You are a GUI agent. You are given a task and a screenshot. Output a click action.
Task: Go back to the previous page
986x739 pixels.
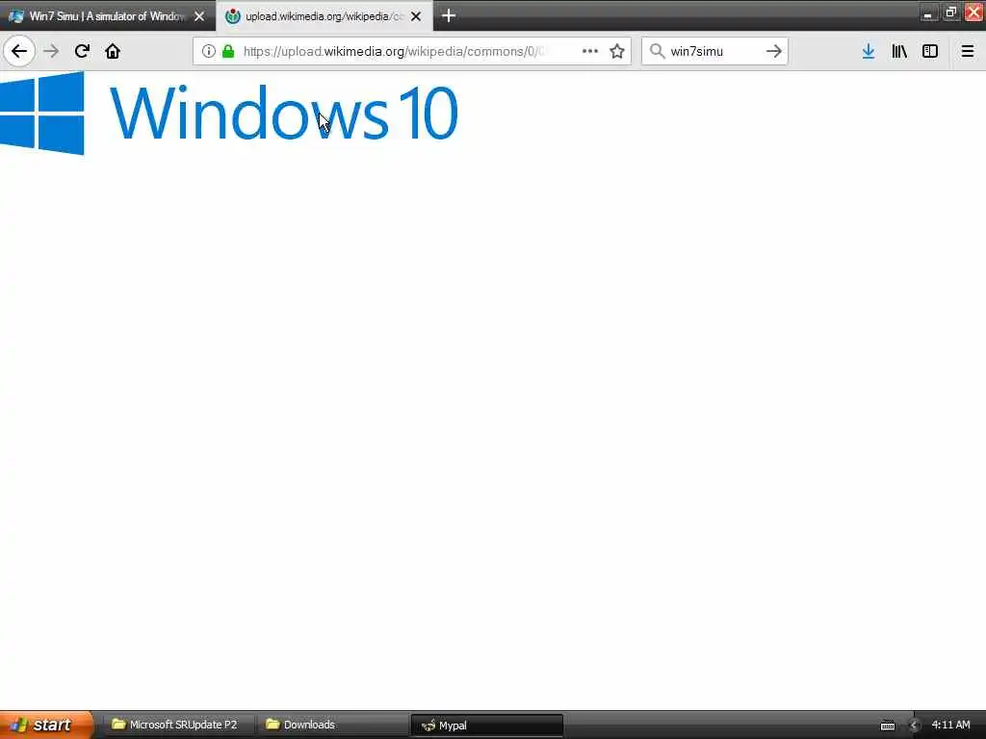(19, 51)
